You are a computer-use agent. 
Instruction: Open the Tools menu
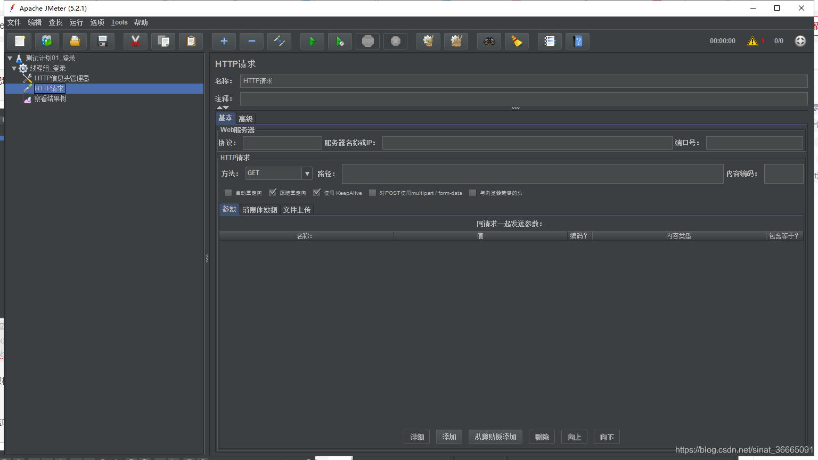[119, 22]
